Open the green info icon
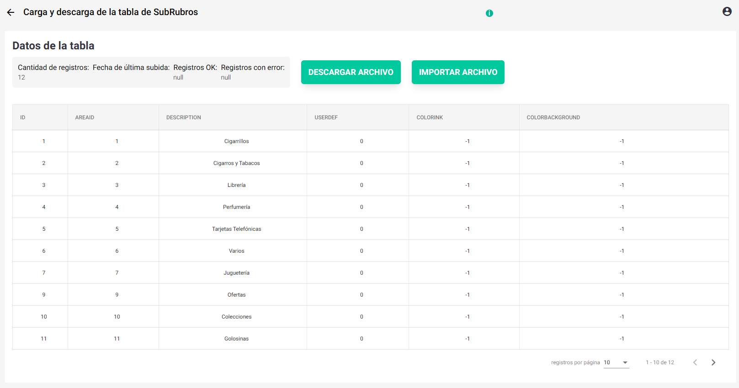Screen dimensions: 739x388 pos(489,13)
